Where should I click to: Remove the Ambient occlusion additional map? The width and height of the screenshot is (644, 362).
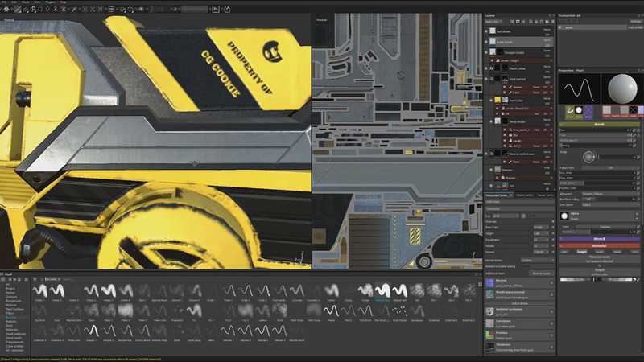pyautogui.click(x=551, y=312)
